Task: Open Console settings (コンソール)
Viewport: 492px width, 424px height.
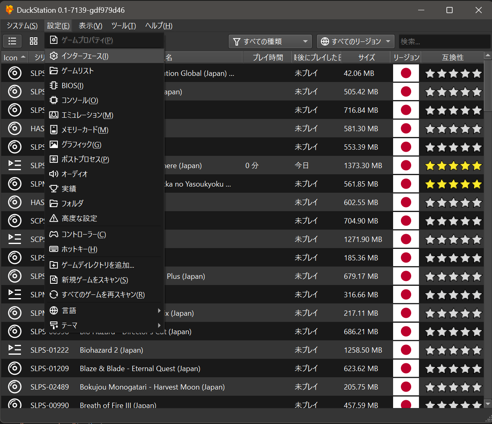Action: 105,100
